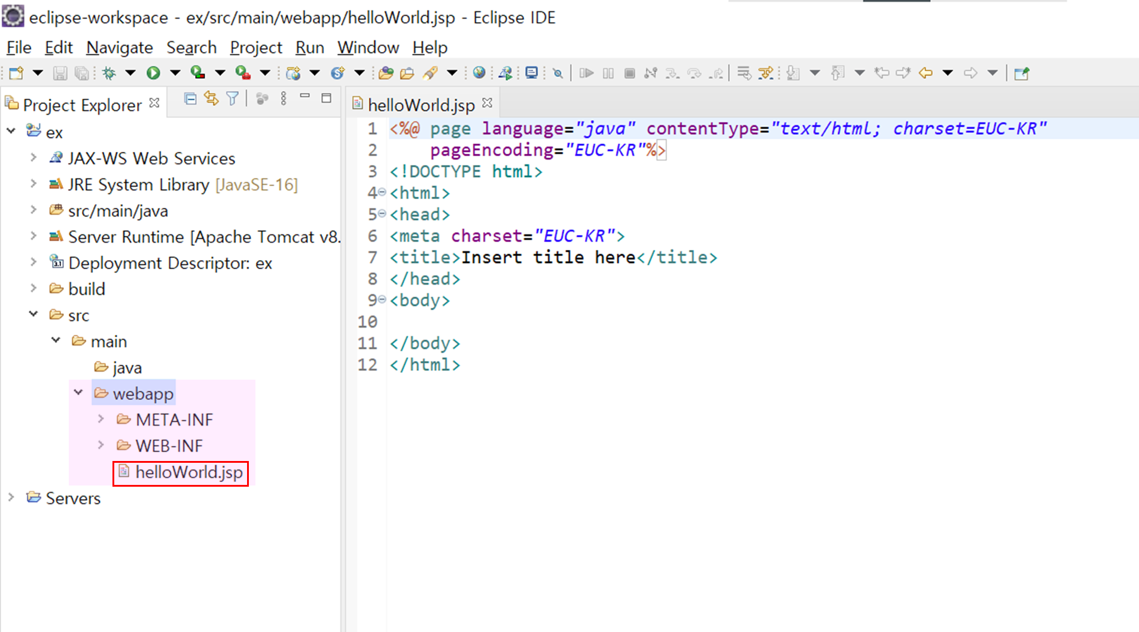Viewport: 1139px width, 632px height.
Task: Expand the Servers project
Action: pos(11,497)
